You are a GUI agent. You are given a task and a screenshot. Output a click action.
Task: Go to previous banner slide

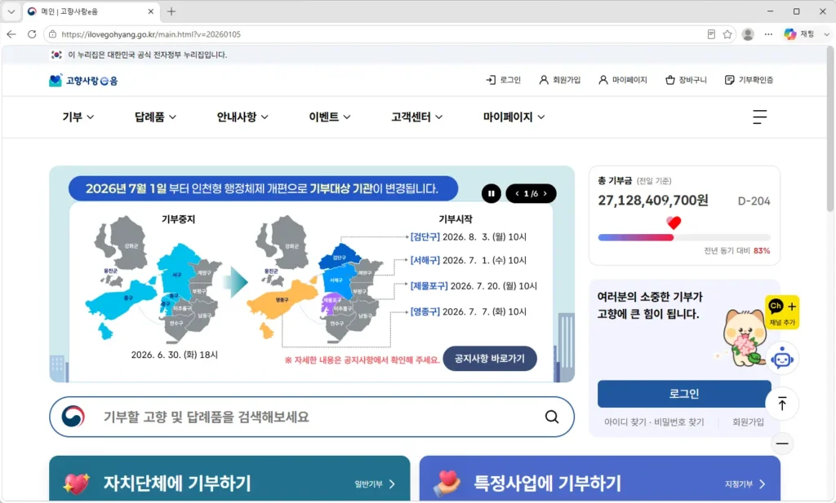point(517,194)
